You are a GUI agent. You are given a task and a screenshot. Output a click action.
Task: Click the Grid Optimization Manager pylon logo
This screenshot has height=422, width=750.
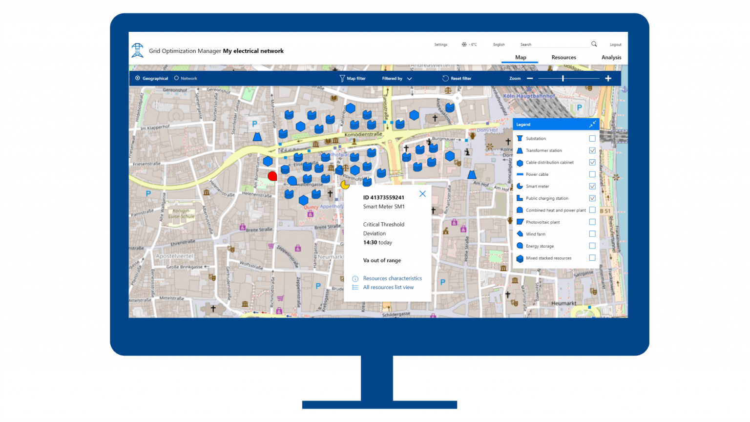[x=137, y=49]
